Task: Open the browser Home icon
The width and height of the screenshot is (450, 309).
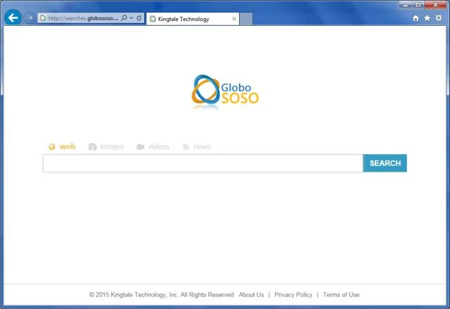Action: coord(416,18)
